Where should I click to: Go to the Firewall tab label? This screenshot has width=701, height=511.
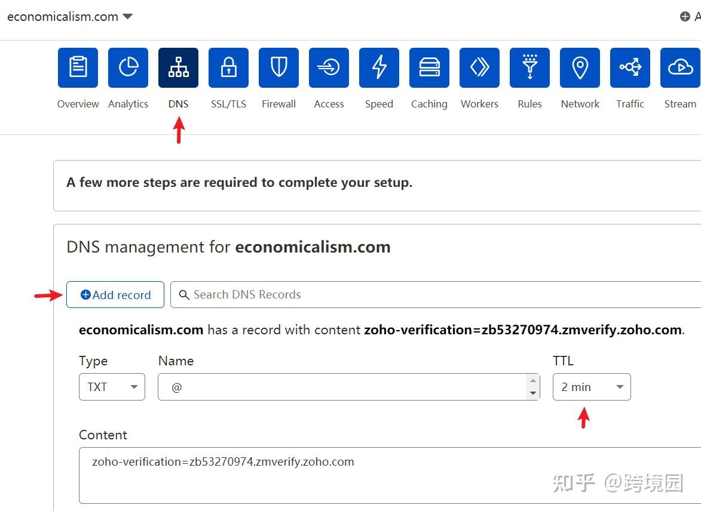pyautogui.click(x=278, y=104)
